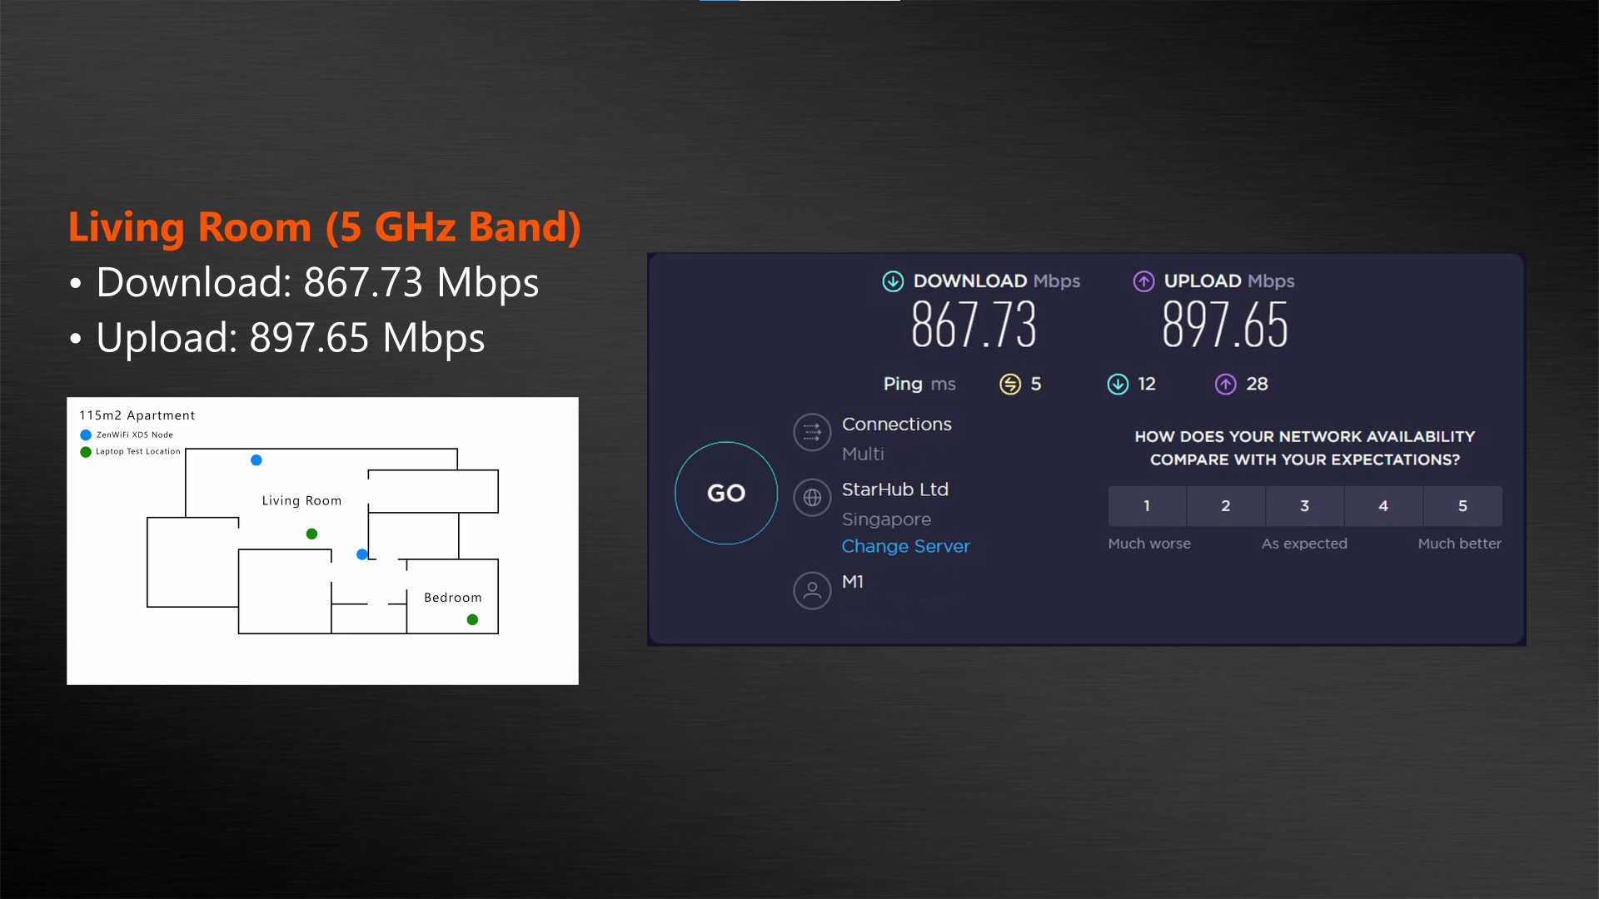Select network availability rating 5
This screenshot has height=899, width=1599.
(1462, 506)
